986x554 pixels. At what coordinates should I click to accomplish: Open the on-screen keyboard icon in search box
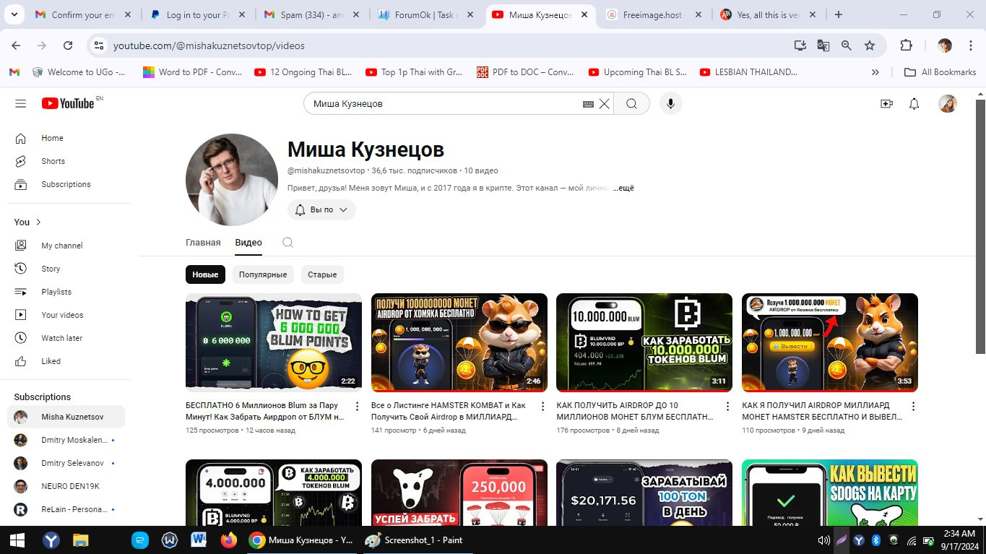click(x=588, y=104)
